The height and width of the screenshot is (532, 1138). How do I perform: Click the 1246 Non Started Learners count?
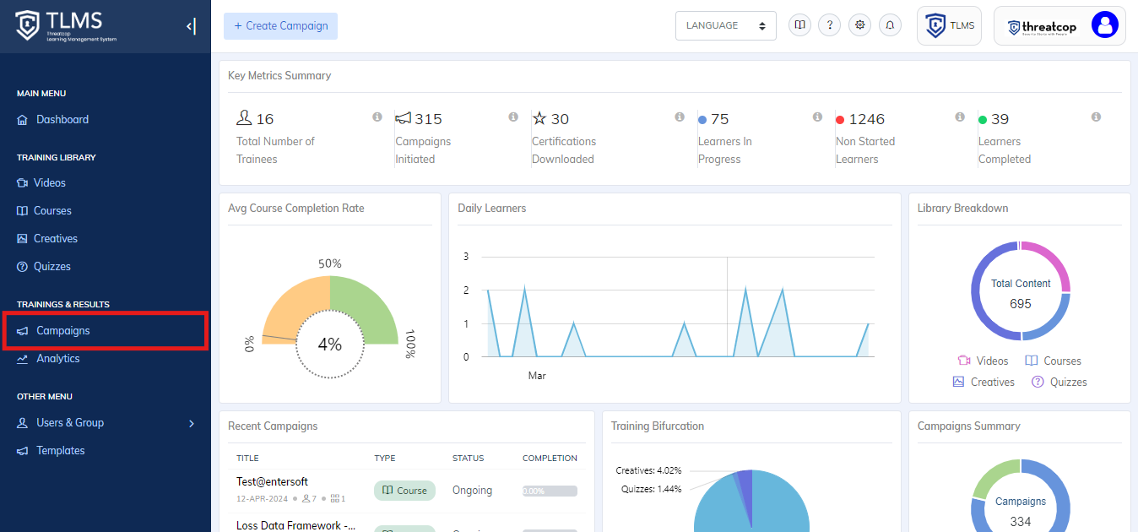click(867, 119)
